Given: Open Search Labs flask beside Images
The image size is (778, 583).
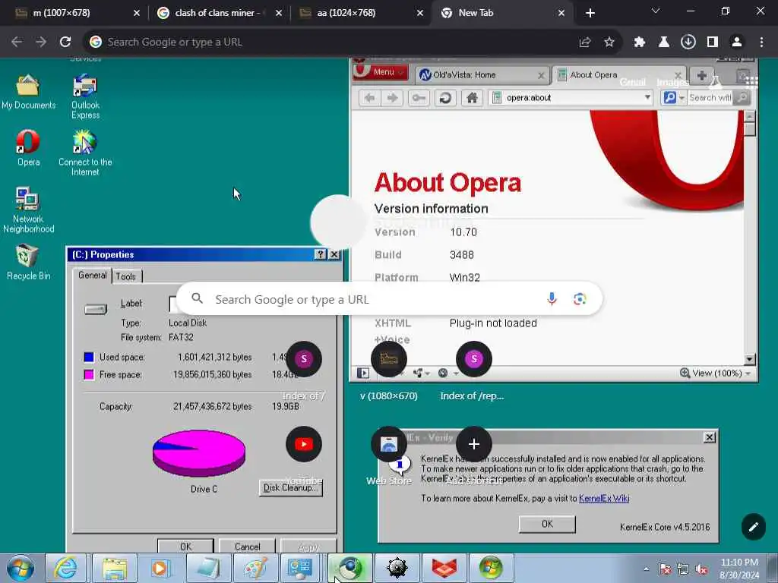Looking at the screenshot, I should pos(715,81).
